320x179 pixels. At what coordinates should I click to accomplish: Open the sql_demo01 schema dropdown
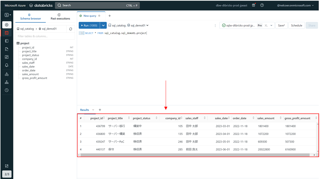(x=138, y=26)
